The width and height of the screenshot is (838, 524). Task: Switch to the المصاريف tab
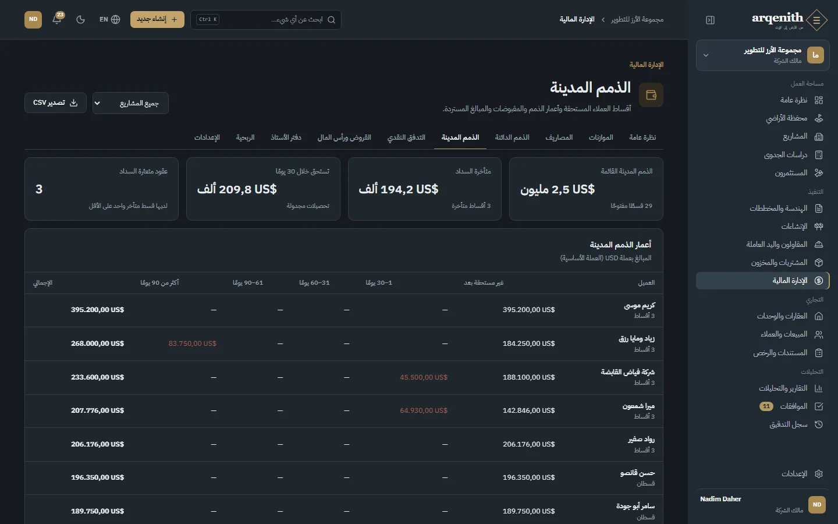pos(559,137)
